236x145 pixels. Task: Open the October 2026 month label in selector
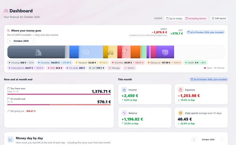pyautogui.click(x=21, y=41)
